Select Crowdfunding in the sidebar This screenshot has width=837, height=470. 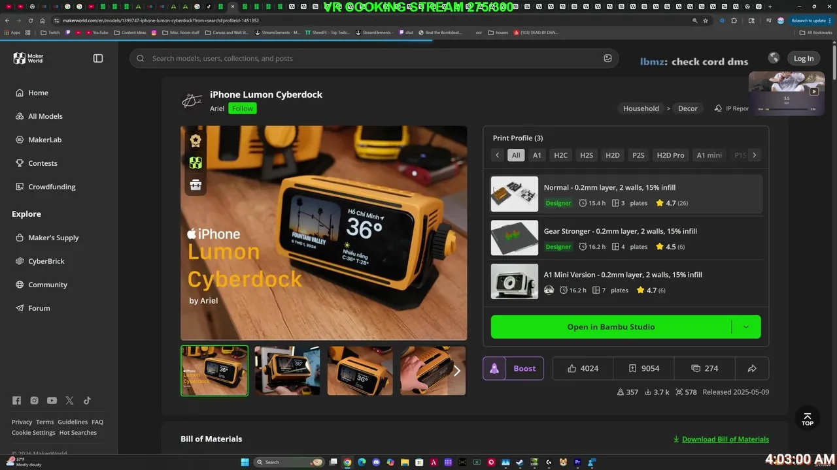pyautogui.click(x=52, y=187)
